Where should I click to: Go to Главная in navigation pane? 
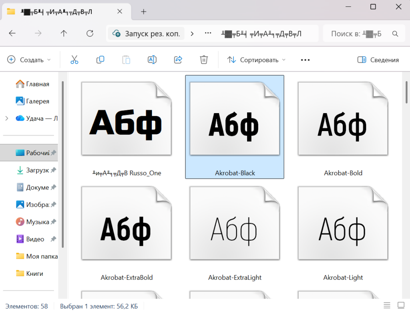pyautogui.click(x=37, y=84)
